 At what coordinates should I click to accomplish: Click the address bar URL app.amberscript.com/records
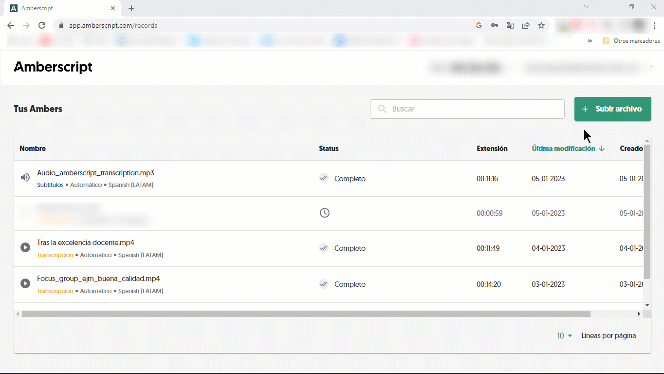112,25
